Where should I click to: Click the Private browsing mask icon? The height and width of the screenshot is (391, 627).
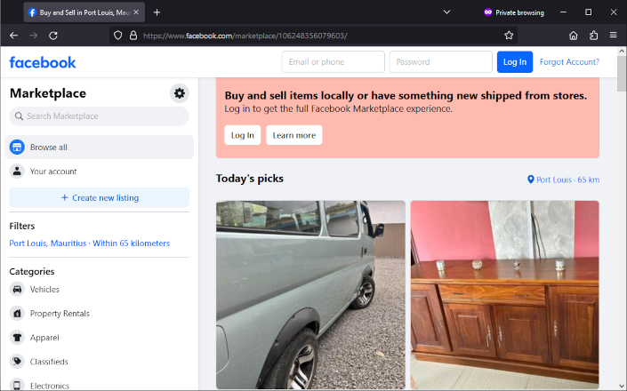coord(488,12)
